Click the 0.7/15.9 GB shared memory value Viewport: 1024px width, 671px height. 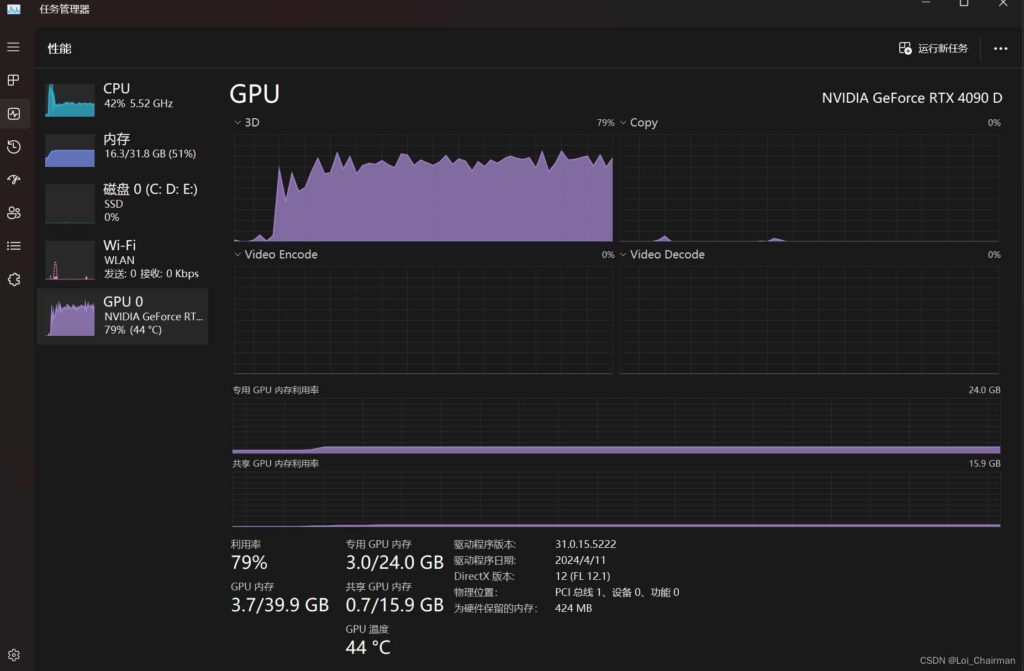tap(395, 605)
